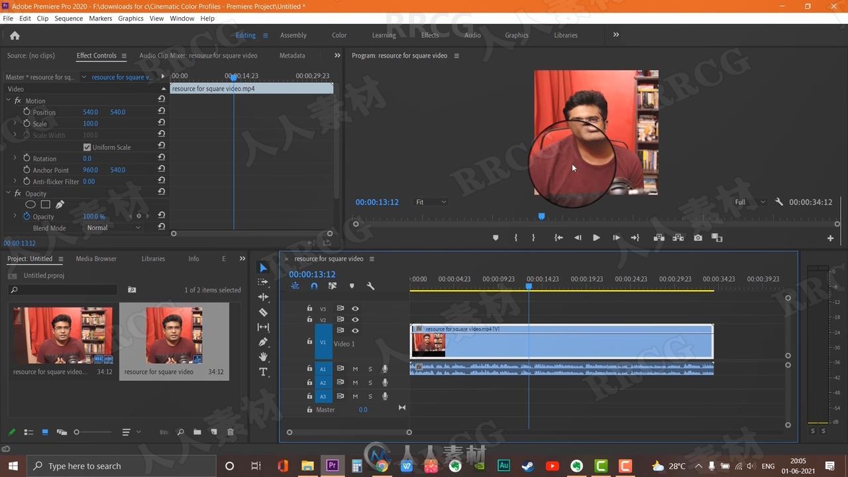The height and width of the screenshot is (477, 848).
Task: Collapse the Motion effect group
Action: [x=8, y=100]
